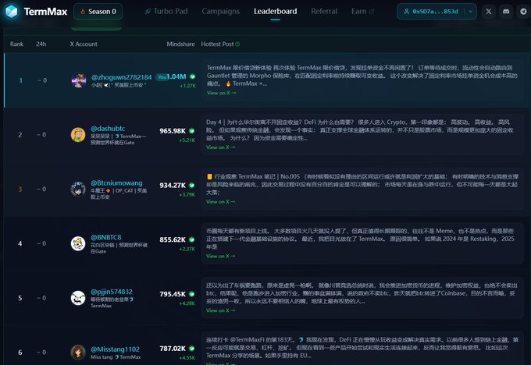Click the Season 0 flame icon
Screen dimensions: 531x365
click(83, 12)
